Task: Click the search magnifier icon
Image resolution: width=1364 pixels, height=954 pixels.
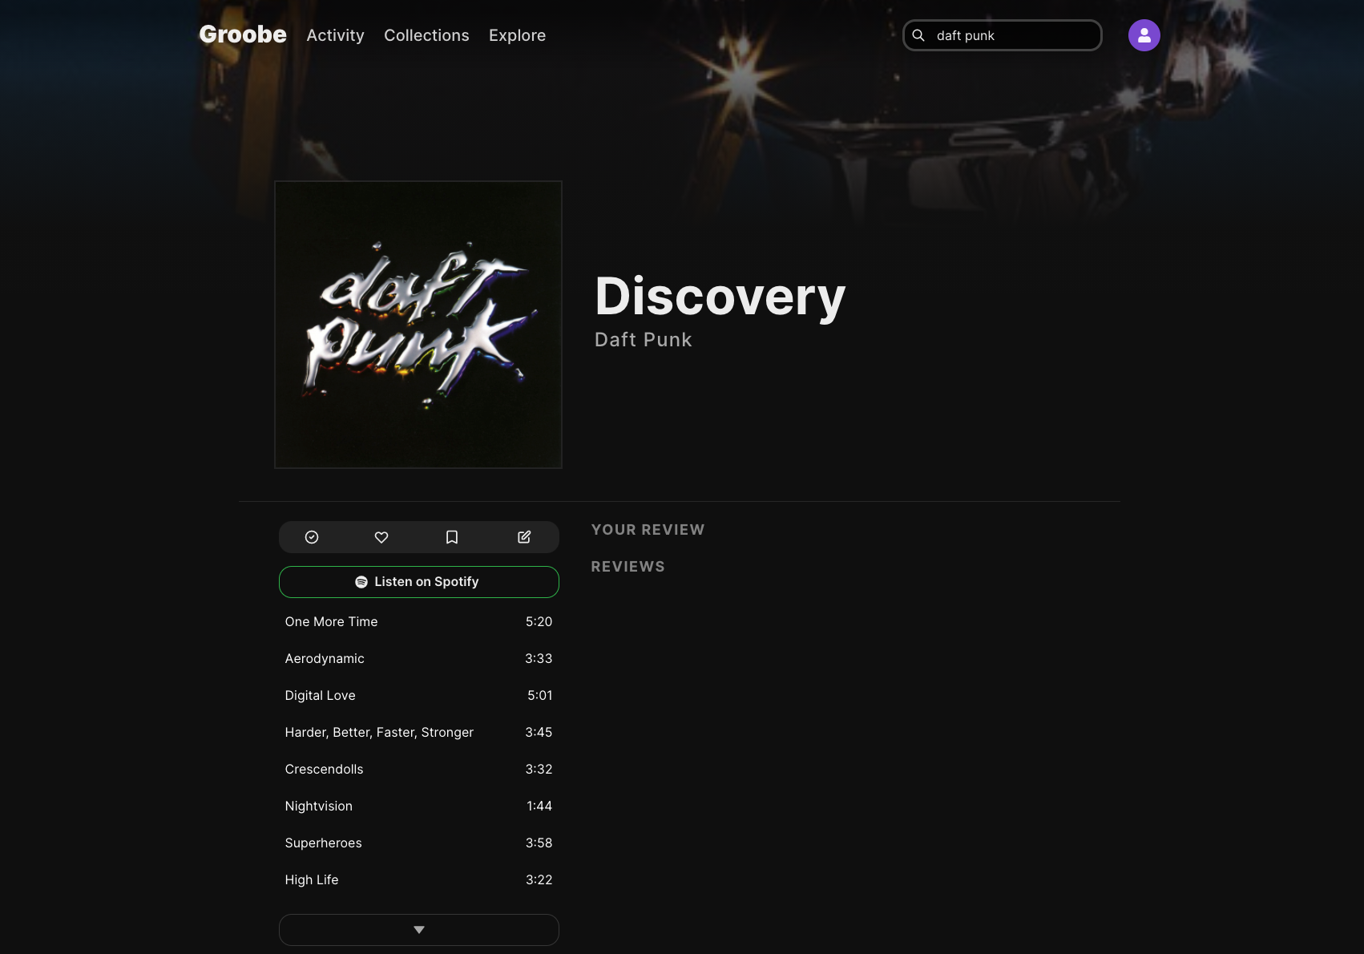Action: [x=918, y=35]
